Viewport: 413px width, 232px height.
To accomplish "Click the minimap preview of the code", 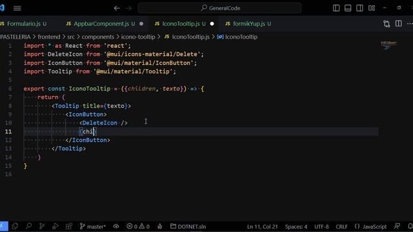I will tap(388, 45).
